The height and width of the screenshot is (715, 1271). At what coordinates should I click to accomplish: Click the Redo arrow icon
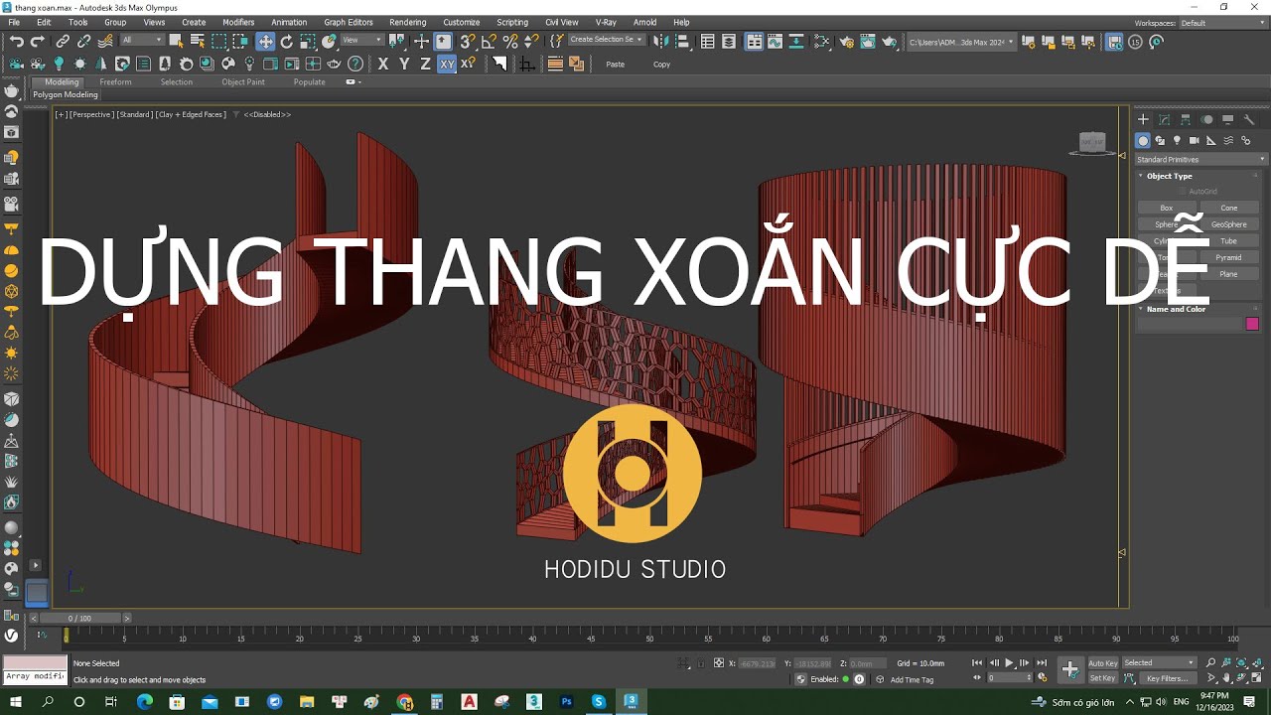(x=38, y=41)
